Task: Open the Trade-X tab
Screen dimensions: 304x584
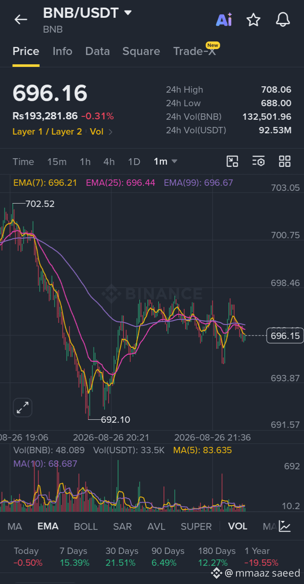Action: point(195,51)
